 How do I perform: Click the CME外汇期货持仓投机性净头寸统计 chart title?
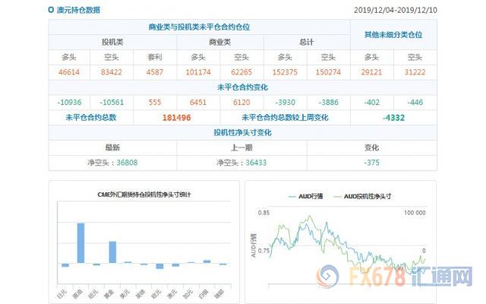tap(144, 195)
